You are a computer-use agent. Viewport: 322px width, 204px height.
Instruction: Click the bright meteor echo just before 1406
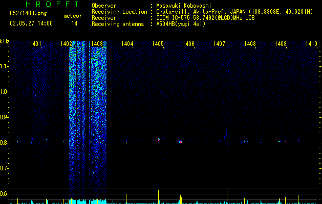180,141
